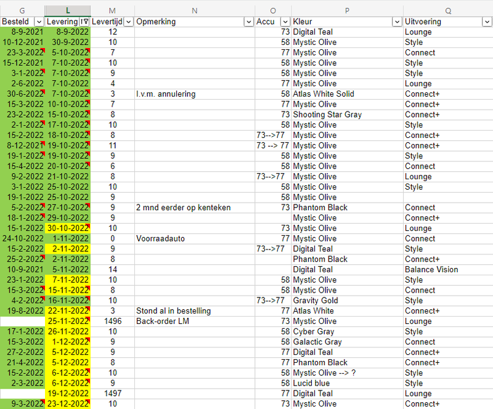The height and width of the screenshot is (409, 493).
Task: Open the Levertijd column filter dropdown
Action: coord(128,22)
